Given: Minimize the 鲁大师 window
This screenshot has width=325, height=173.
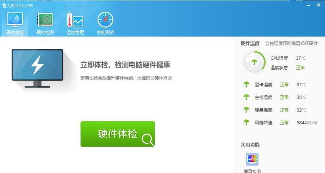Looking at the screenshot, I should [x=309, y=5].
